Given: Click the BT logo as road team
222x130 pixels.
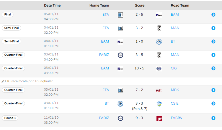Looking at the screenshot, I should click(x=159, y=42).
